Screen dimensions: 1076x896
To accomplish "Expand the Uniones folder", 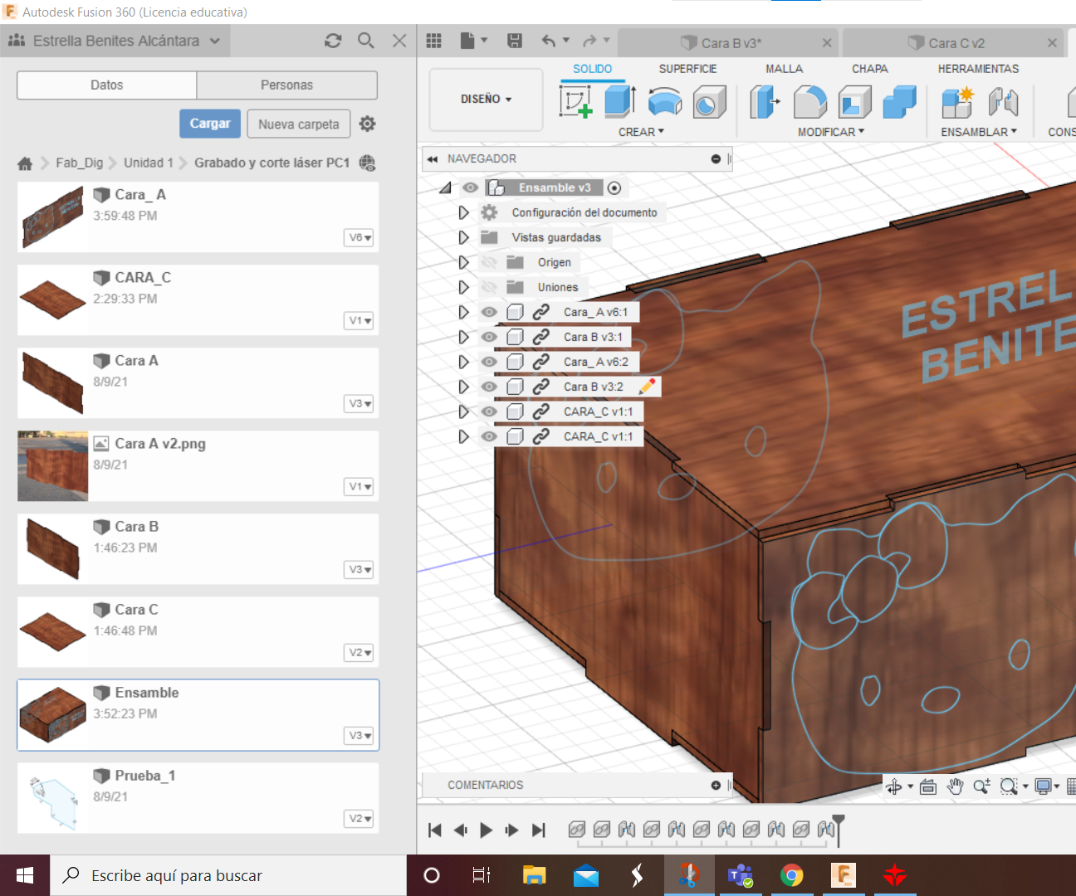I will pyautogui.click(x=463, y=287).
